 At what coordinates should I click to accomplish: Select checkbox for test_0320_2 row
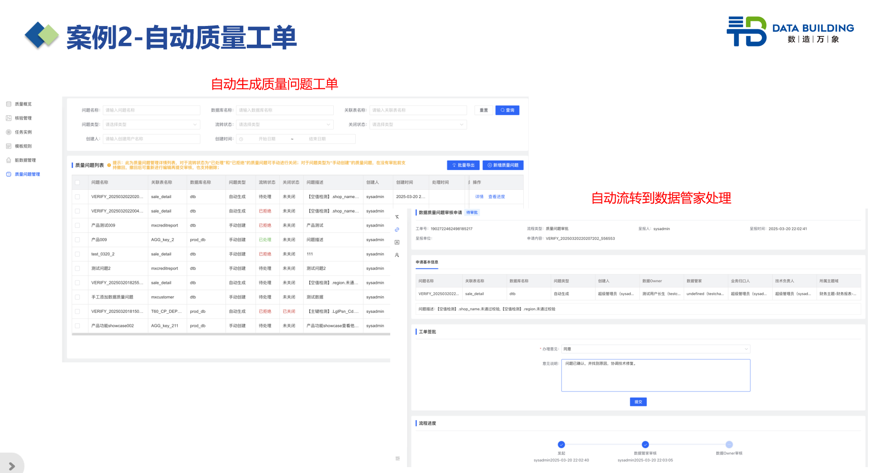[x=77, y=254]
